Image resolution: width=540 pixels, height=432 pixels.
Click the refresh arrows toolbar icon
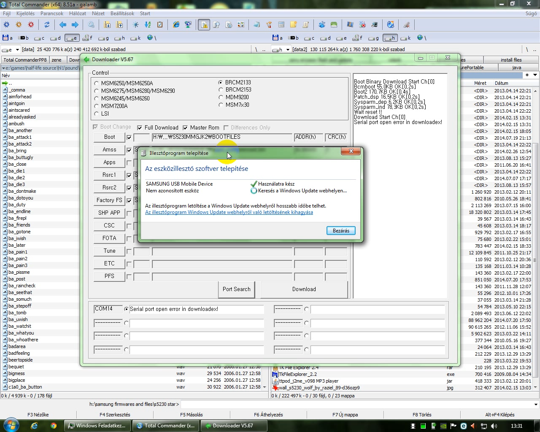tap(47, 25)
